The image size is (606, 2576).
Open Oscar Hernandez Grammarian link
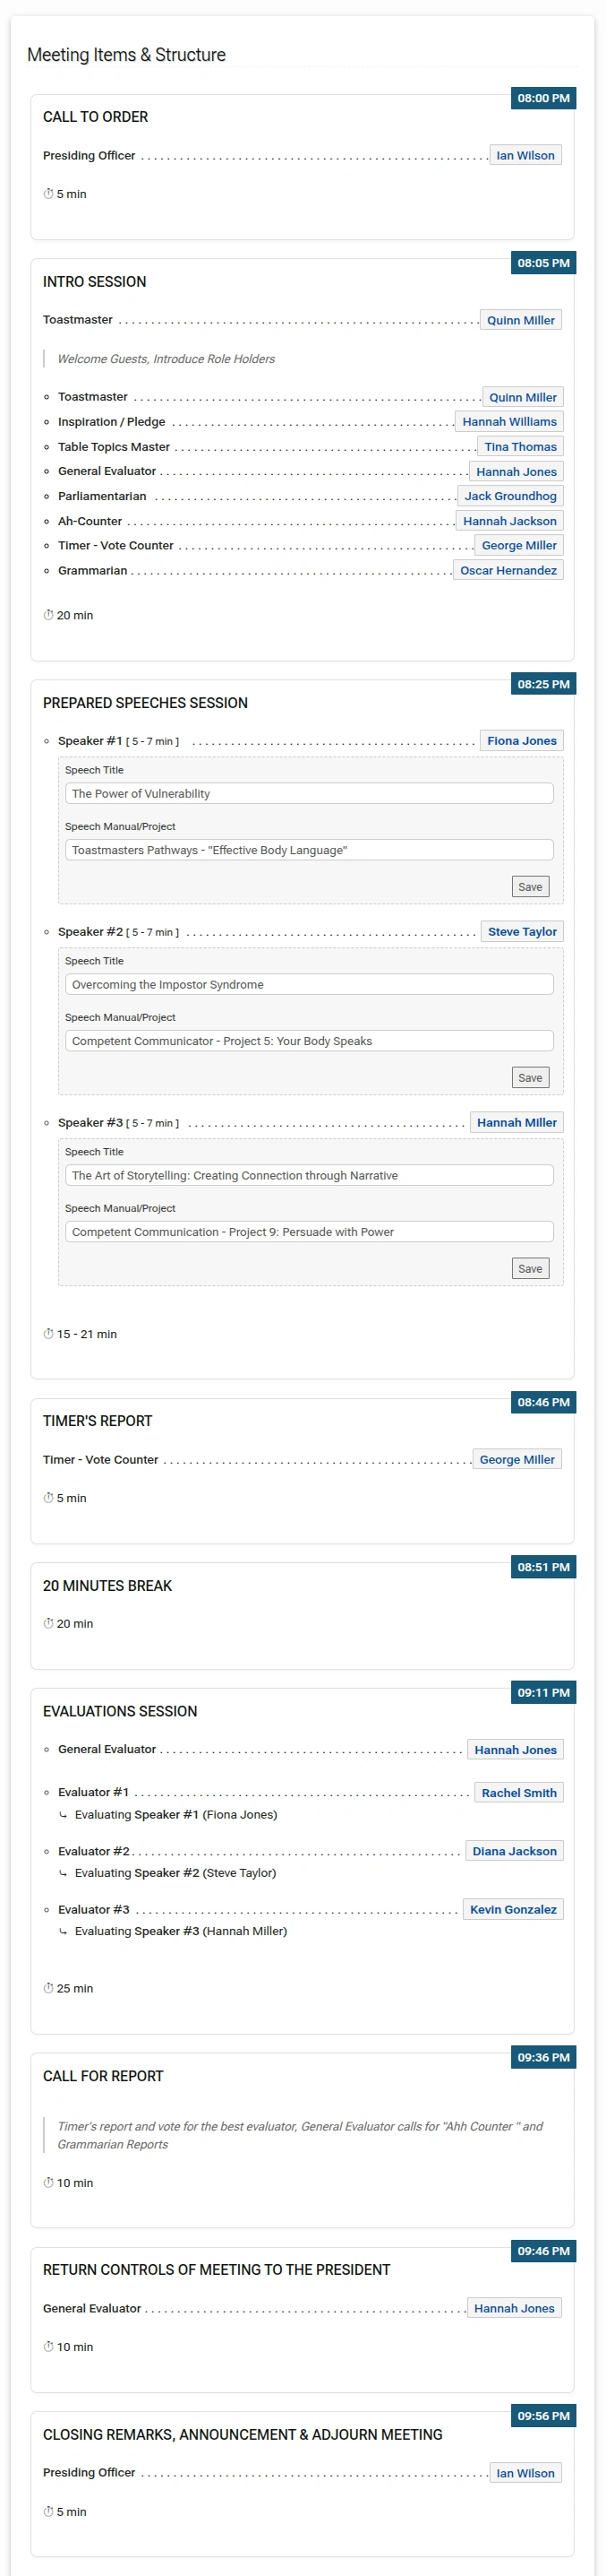point(508,570)
